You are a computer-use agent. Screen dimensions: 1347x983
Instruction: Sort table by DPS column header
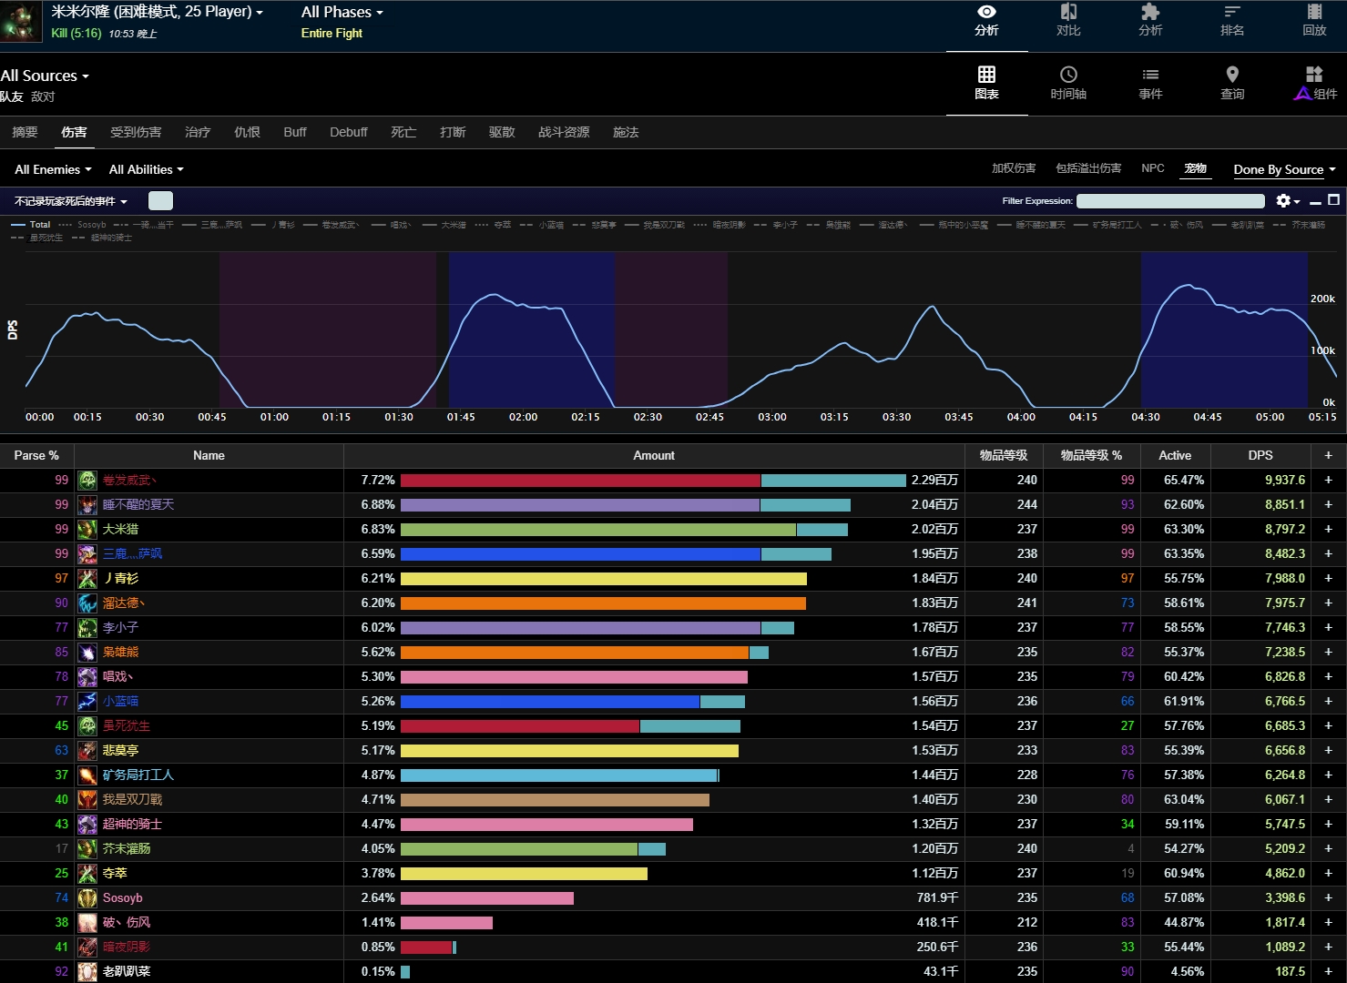[1260, 455]
